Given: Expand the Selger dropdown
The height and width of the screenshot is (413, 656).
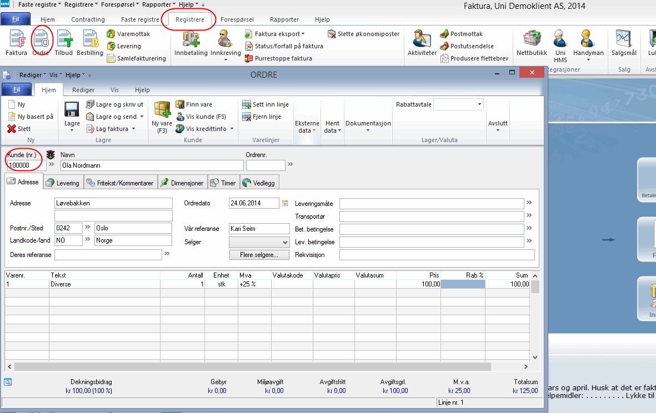Looking at the screenshot, I should [285, 243].
